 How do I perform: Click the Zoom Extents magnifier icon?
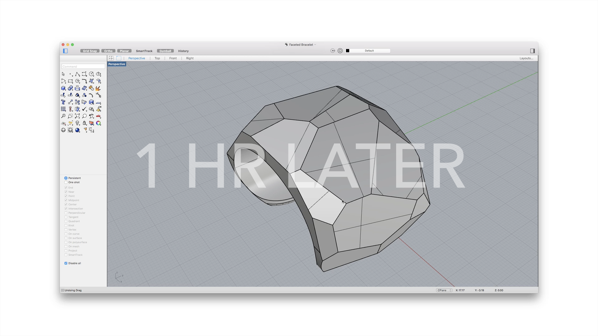(x=77, y=116)
